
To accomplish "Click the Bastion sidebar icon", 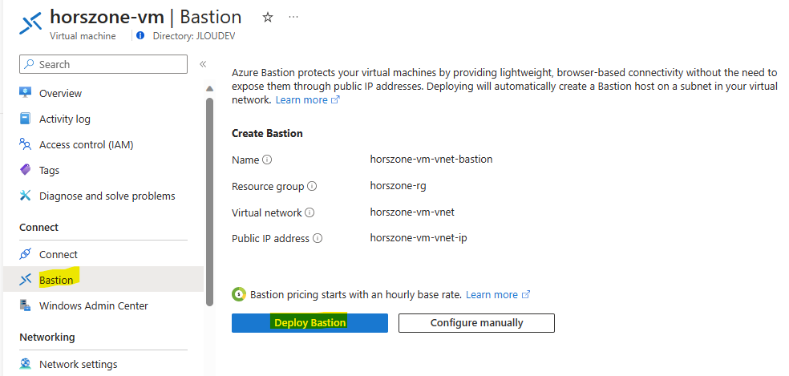I will (25, 280).
